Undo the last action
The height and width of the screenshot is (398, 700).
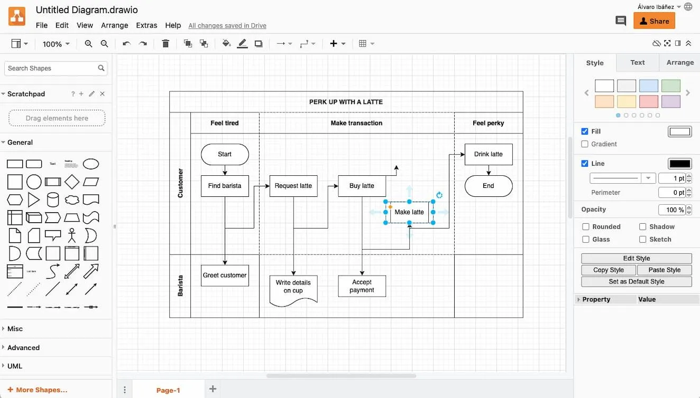(126, 44)
